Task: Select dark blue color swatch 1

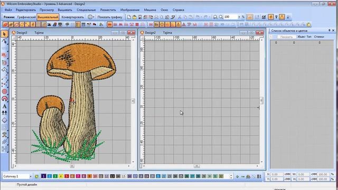Action: pyautogui.click(x=43, y=176)
